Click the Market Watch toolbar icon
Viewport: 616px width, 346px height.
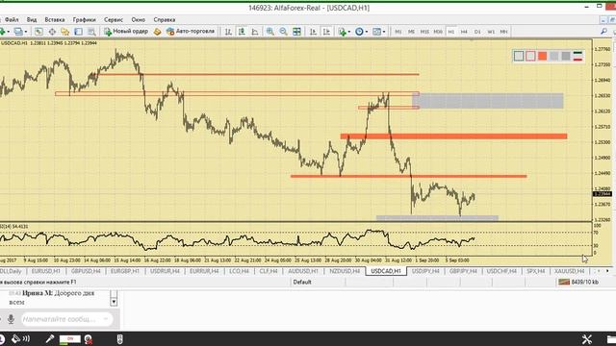click(38, 32)
